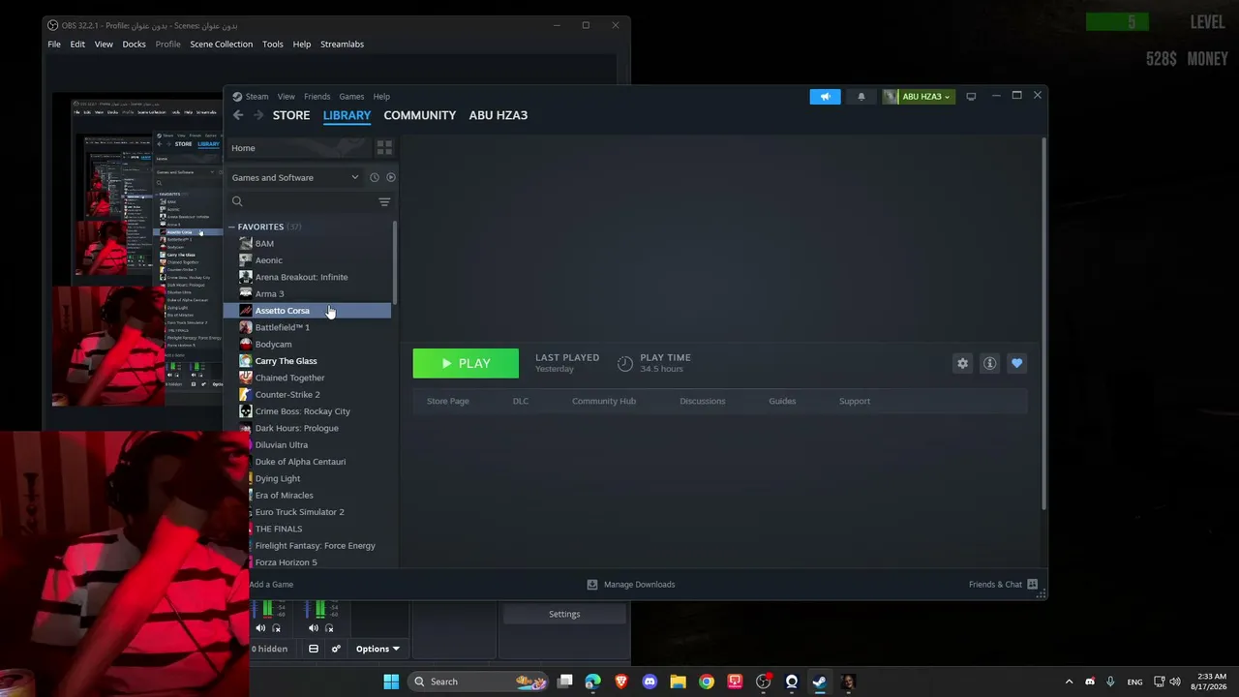Mute first OBS audio mixer channel

point(260,628)
